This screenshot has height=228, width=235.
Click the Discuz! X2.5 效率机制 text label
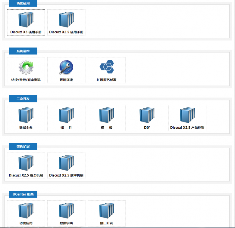click(x=66, y=175)
